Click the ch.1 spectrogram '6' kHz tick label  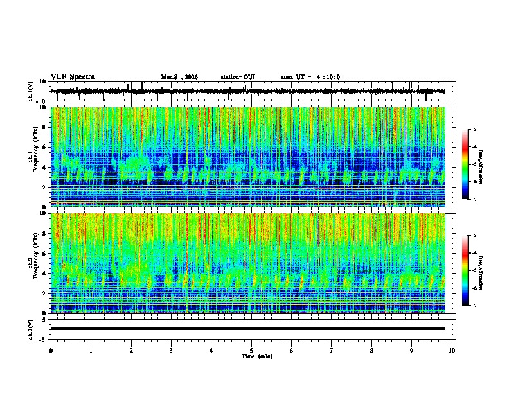tap(44, 147)
